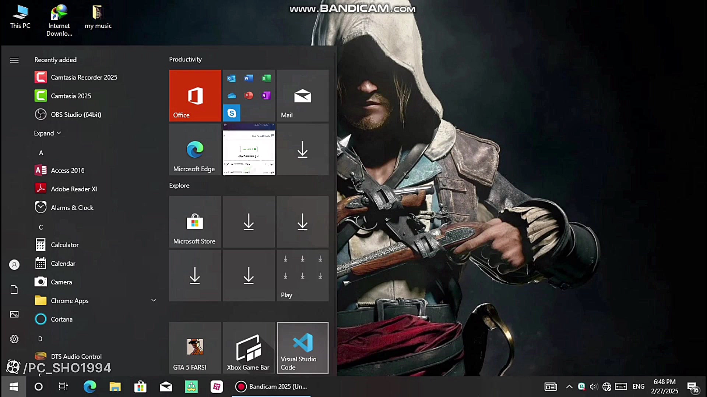Open the green app icon on taskbar
707x397 pixels.
(191, 387)
